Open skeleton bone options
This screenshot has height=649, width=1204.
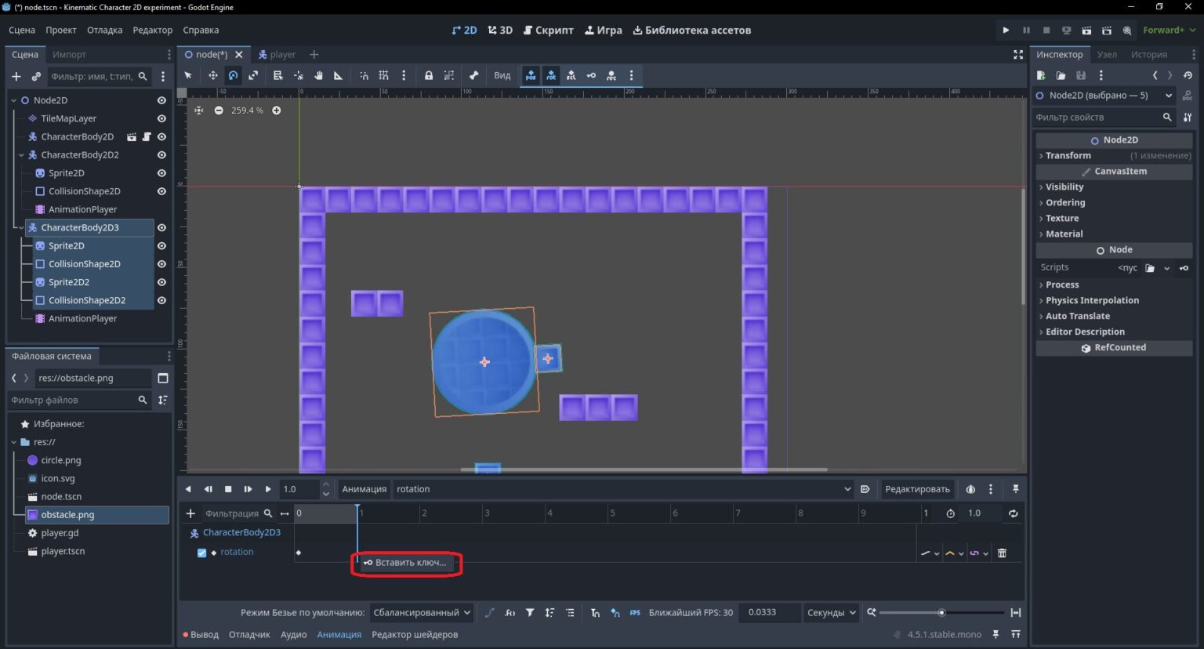click(x=473, y=75)
